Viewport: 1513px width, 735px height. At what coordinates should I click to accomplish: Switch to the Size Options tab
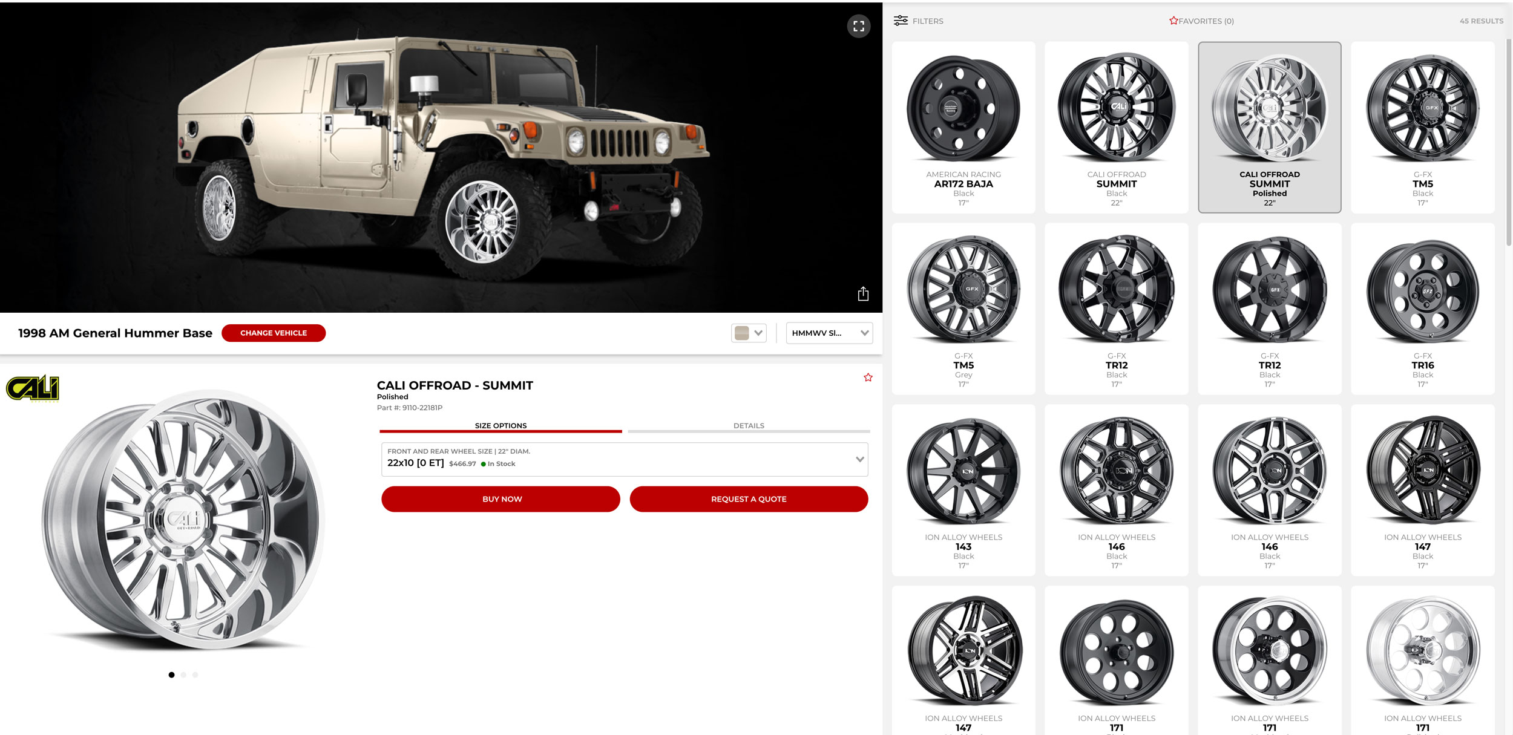click(x=501, y=426)
